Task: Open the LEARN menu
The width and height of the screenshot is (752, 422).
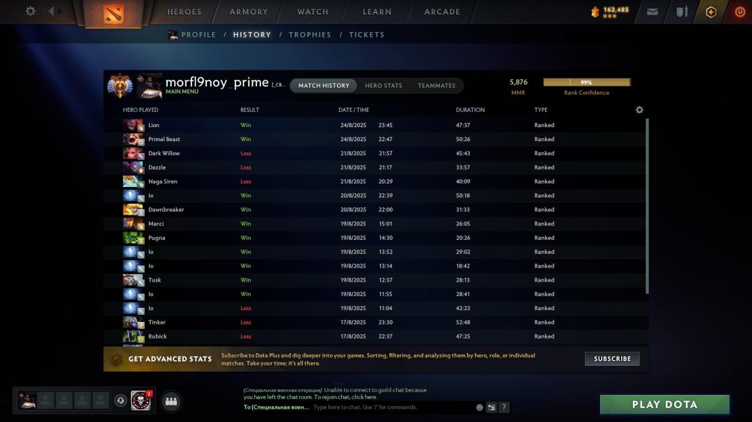Action: pyautogui.click(x=377, y=12)
